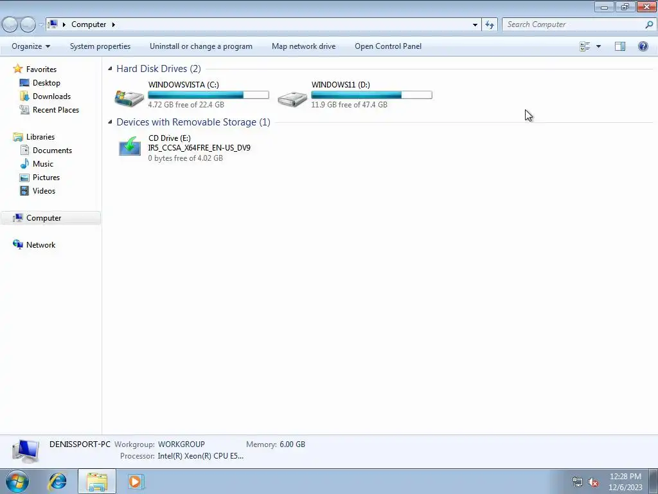Screen dimensions: 658x494
Task: Click the Network icon in sidebar
Action: click(x=17, y=244)
